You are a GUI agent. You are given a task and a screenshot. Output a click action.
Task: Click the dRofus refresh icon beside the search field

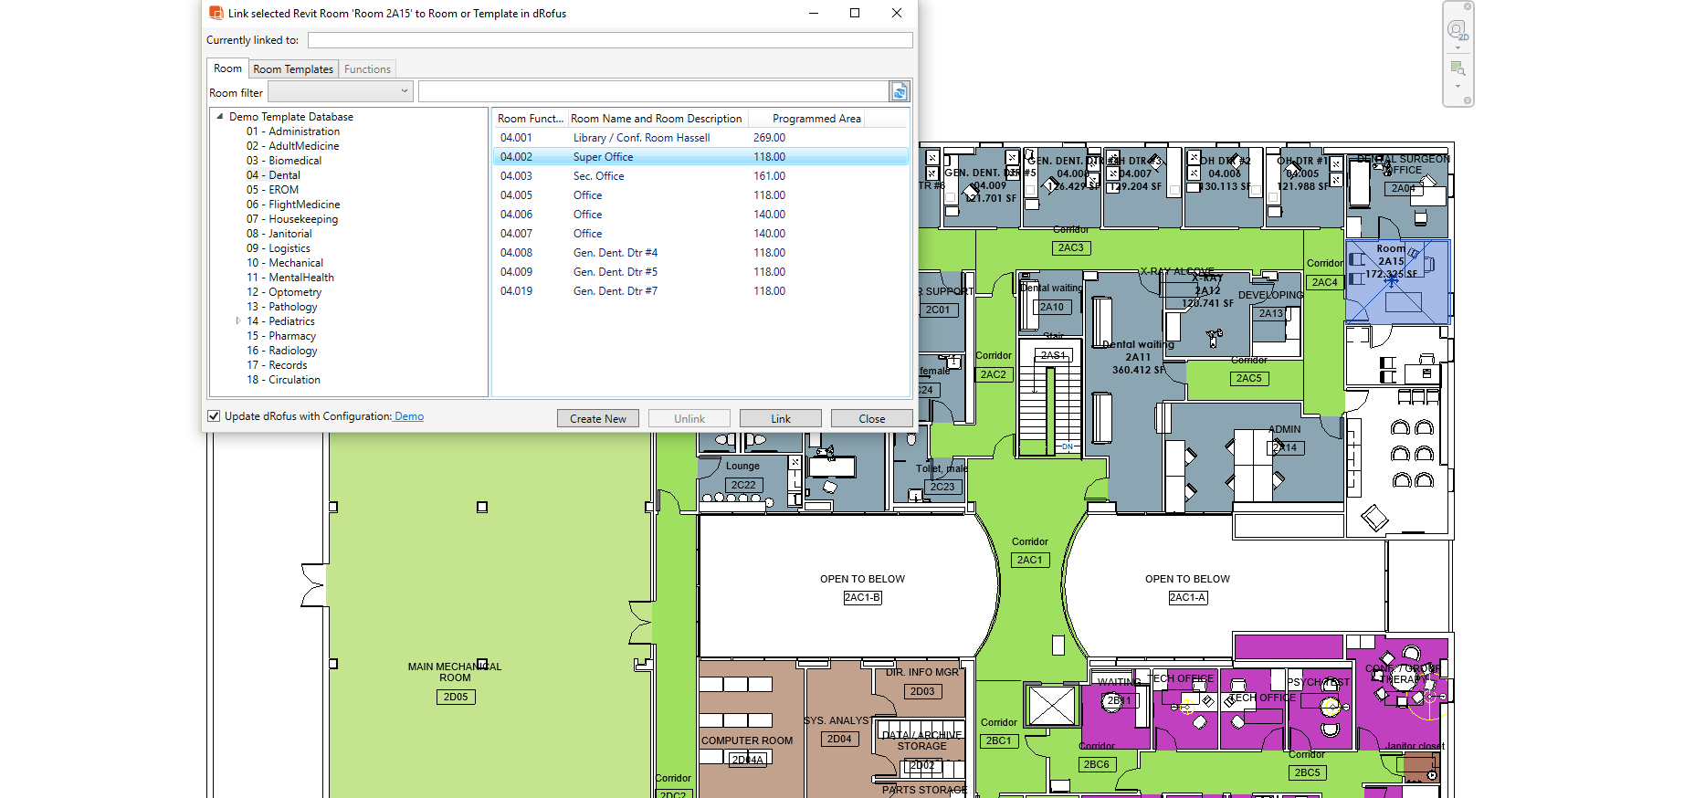[900, 91]
